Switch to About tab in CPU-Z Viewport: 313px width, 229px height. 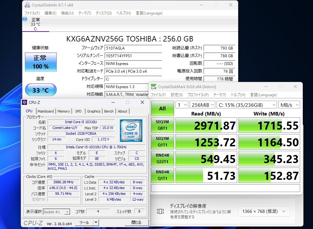tap(122, 111)
